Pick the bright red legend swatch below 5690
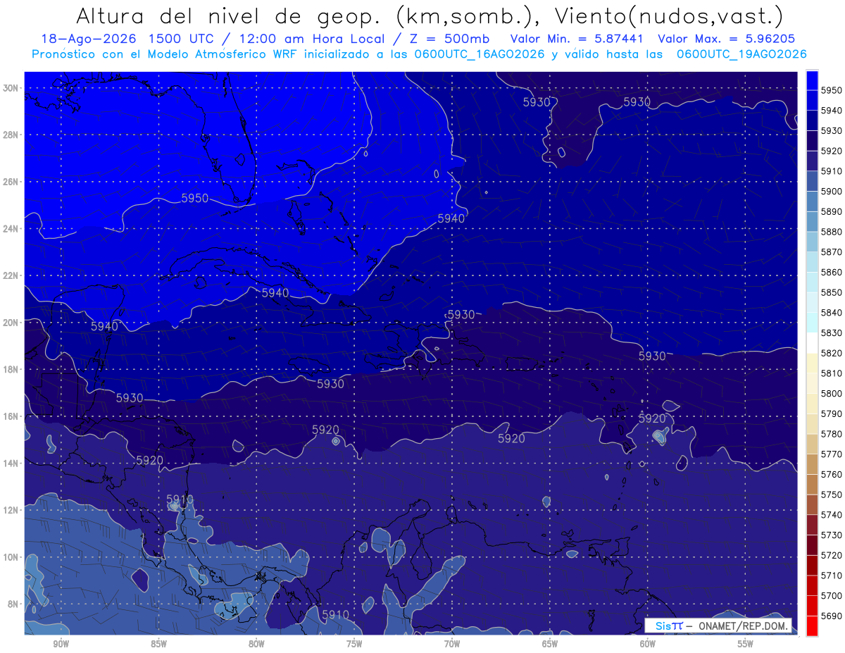Image resolution: width=845 pixels, height=653 pixels. coord(812,626)
